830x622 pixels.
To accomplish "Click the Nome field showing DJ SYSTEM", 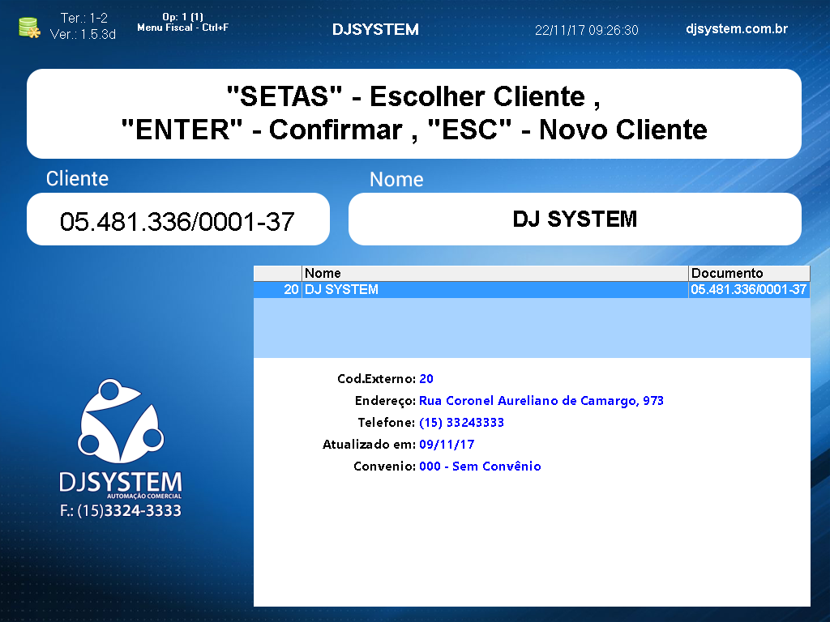I will click(x=575, y=219).
